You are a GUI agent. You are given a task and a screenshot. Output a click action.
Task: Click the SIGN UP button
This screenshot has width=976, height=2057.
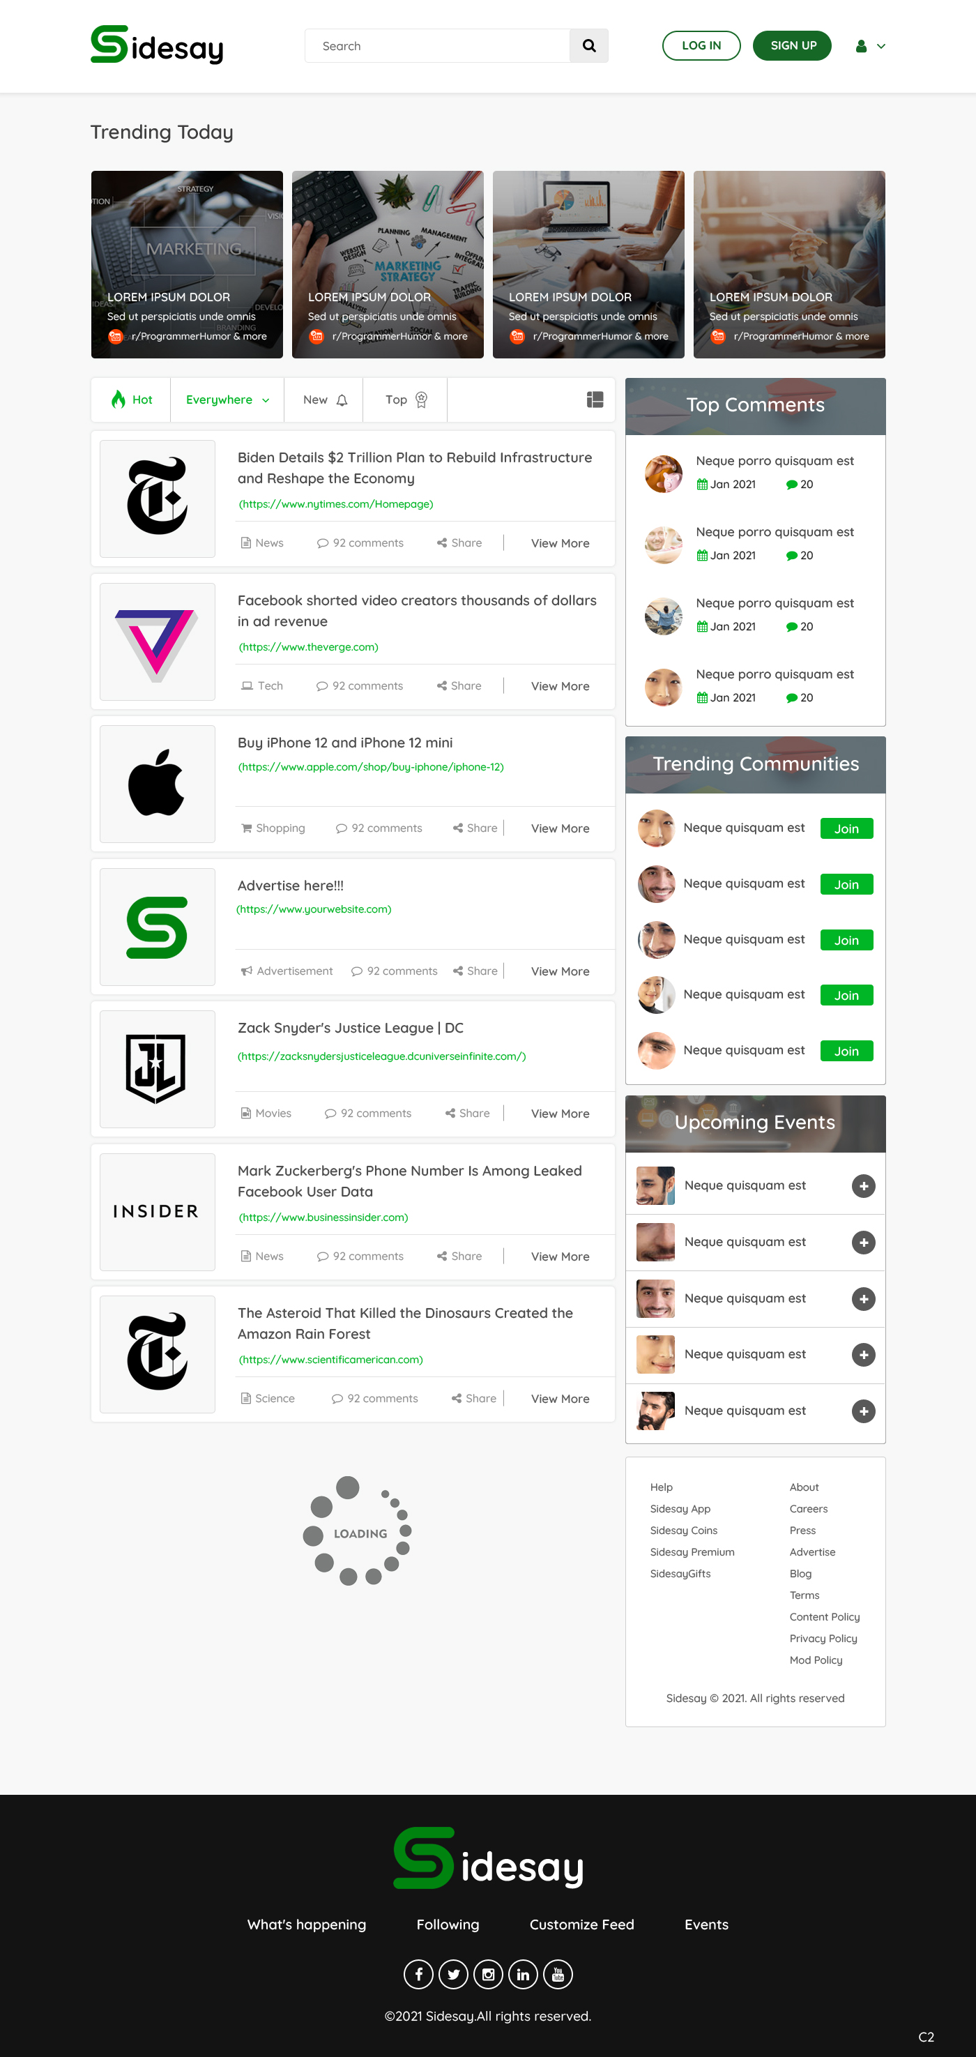[793, 45]
